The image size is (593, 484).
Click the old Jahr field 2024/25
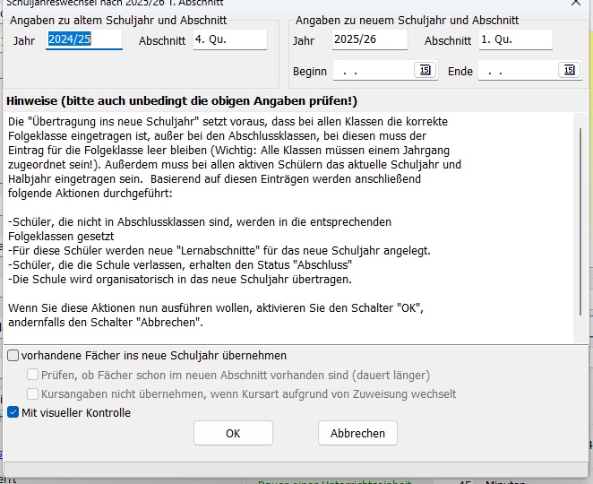click(84, 39)
